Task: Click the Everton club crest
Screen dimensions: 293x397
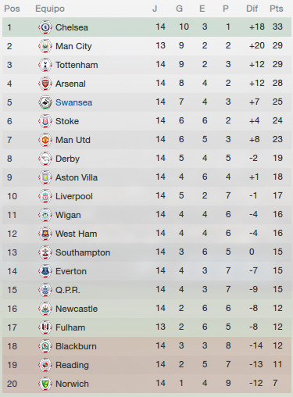Action: pyautogui.click(x=45, y=271)
